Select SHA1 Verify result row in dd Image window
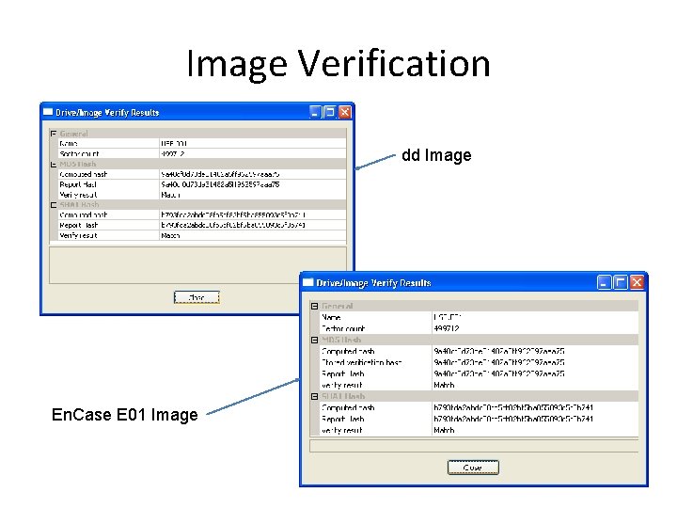Screen dimensions: 677x508 click(x=202, y=235)
